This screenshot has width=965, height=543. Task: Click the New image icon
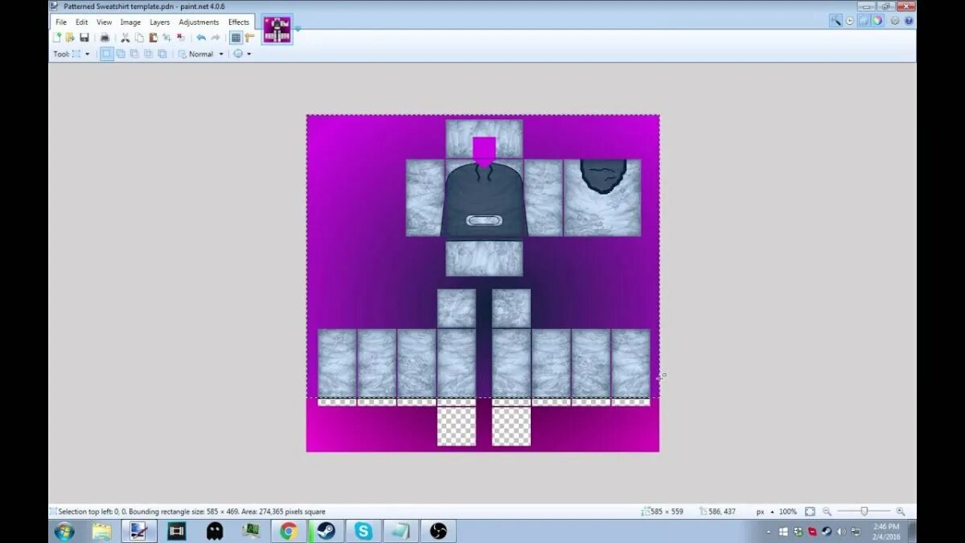[57, 38]
